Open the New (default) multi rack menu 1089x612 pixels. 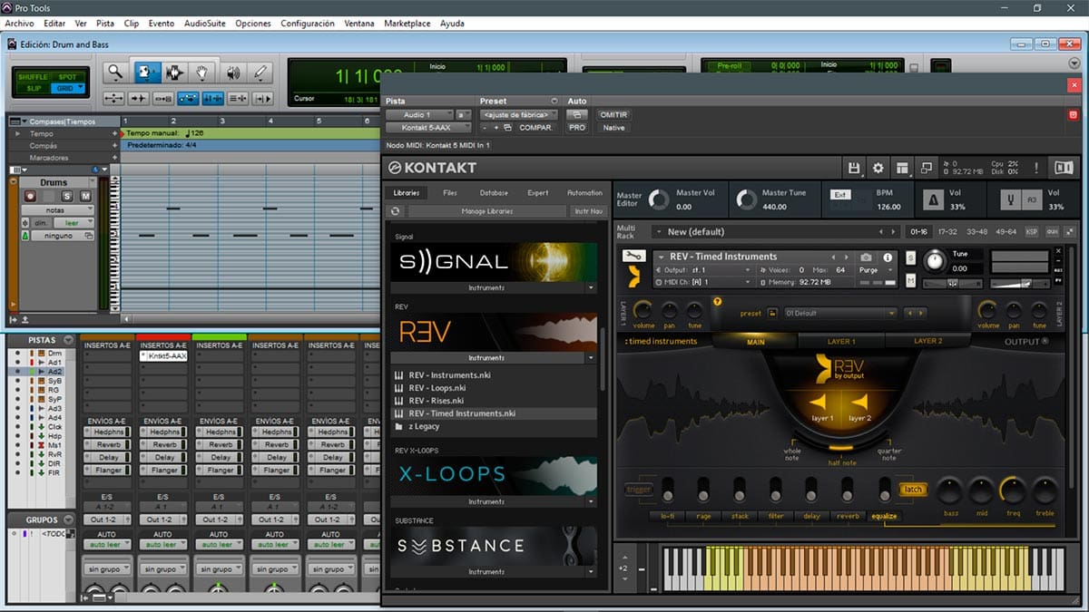point(776,232)
